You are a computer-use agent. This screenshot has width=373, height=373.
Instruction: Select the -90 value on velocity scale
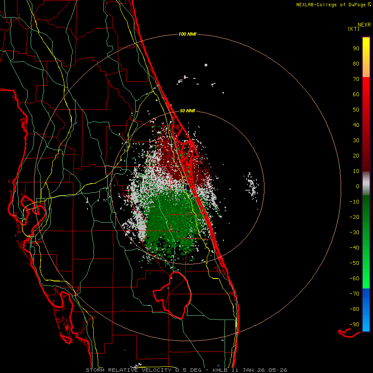(x=354, y=325)
